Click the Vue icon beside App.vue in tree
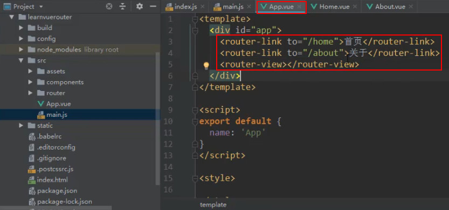The height and width of the screenshot is (210, 449). pyautogui.click(x=41, y=104)
